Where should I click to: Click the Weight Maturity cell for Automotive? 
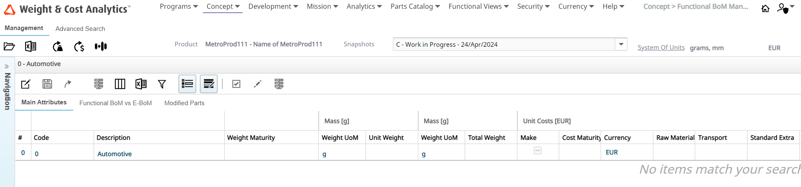(271, 153)
